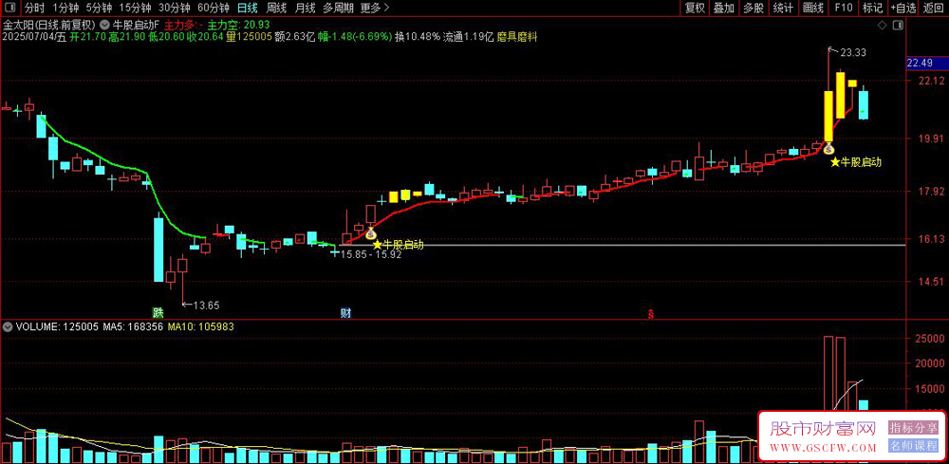This screenshot has width=949, height=464.
Task: Toggle the right side panel icon beside diamond
Action: coord(898,26)
